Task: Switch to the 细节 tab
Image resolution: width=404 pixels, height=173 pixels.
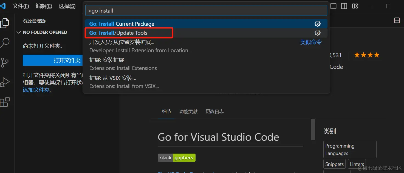Action: pyautogui.click(x=166, y=112)
